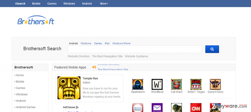Viewport: 251px width, 112px height.
Task: Open Windows in the top navigation
Action: pos(69,4)
